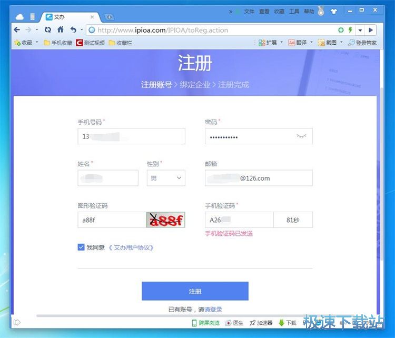Click the browser forward arrow
The image size is (395, 338).
[28, 29]
